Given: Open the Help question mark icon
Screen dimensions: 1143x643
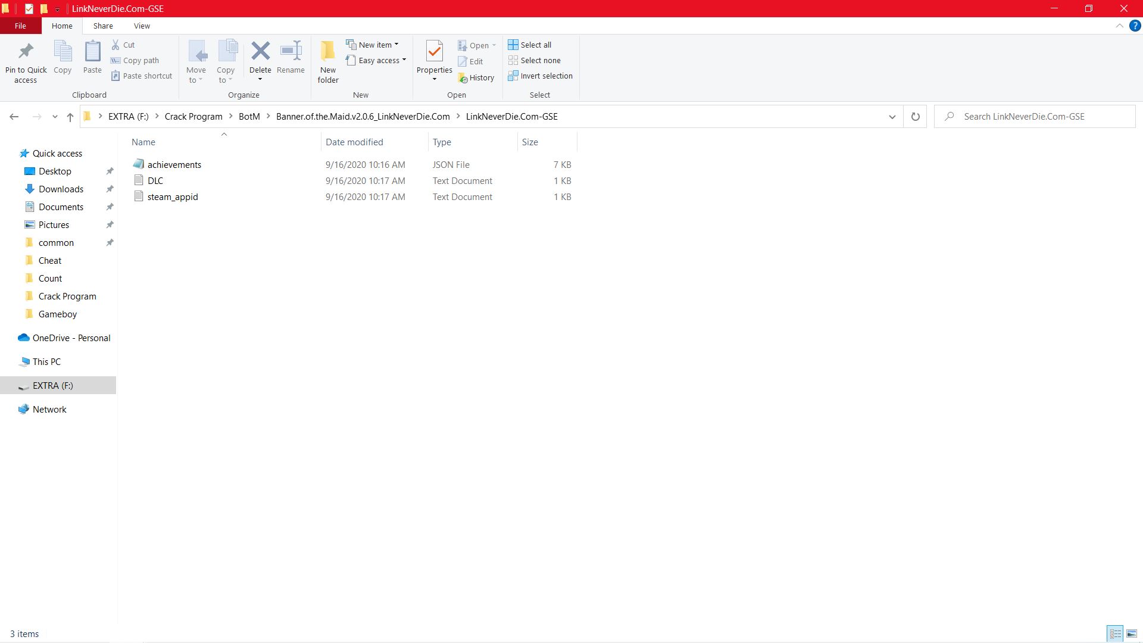Looking at the screenshot, I should point(1135,26).
